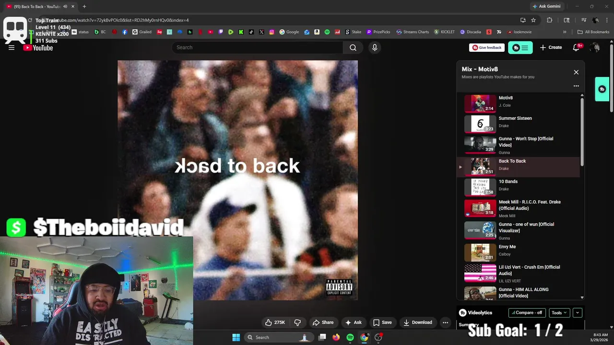Screen dimensions: 614x345
Task: Open the Create button menu
Action: click(551, 47)
